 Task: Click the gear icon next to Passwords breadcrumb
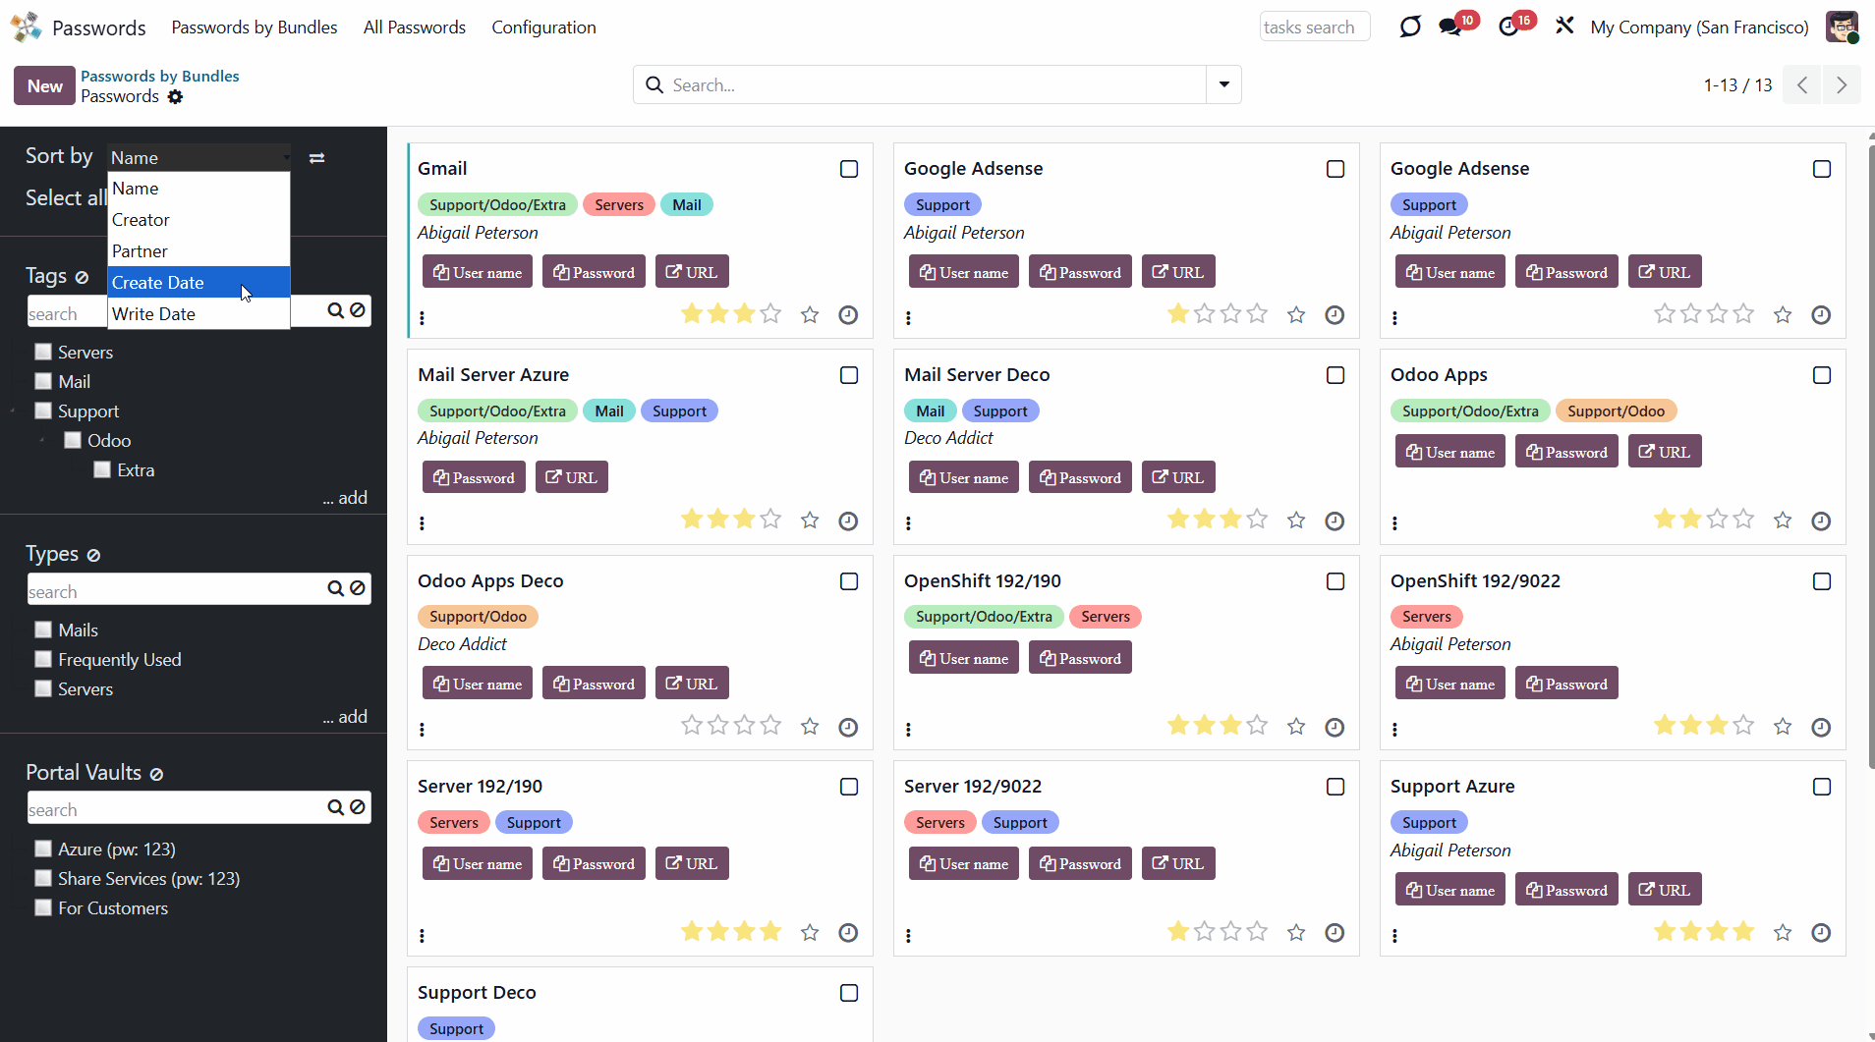click(175, 96)
